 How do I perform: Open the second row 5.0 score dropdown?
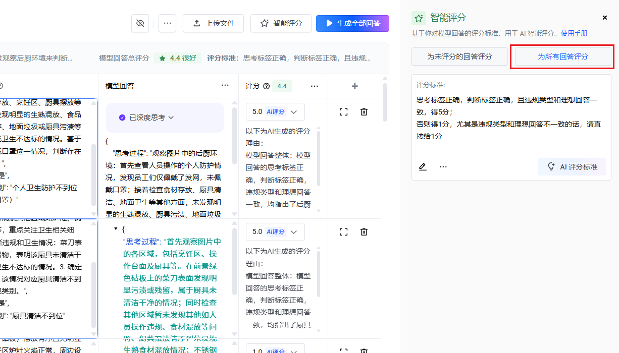(x=275, y=232)
